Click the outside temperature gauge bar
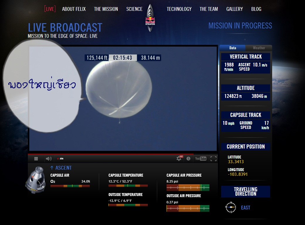This screenshot has height=225, width=305. pos(128,205)
